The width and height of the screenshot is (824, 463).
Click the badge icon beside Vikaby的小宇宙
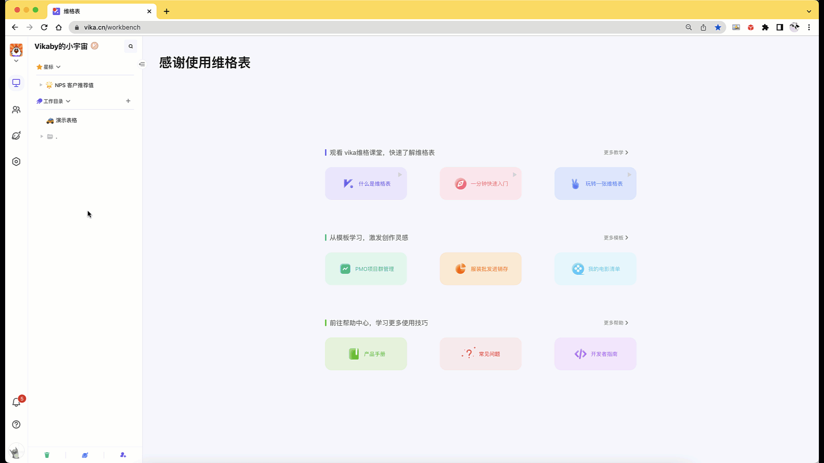click(x=95, y=46)
